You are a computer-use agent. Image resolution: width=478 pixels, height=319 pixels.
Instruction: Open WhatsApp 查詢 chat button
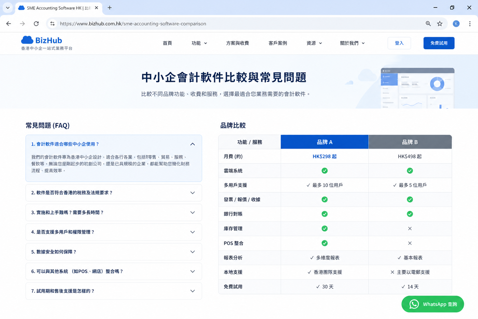tap(433, 304)
